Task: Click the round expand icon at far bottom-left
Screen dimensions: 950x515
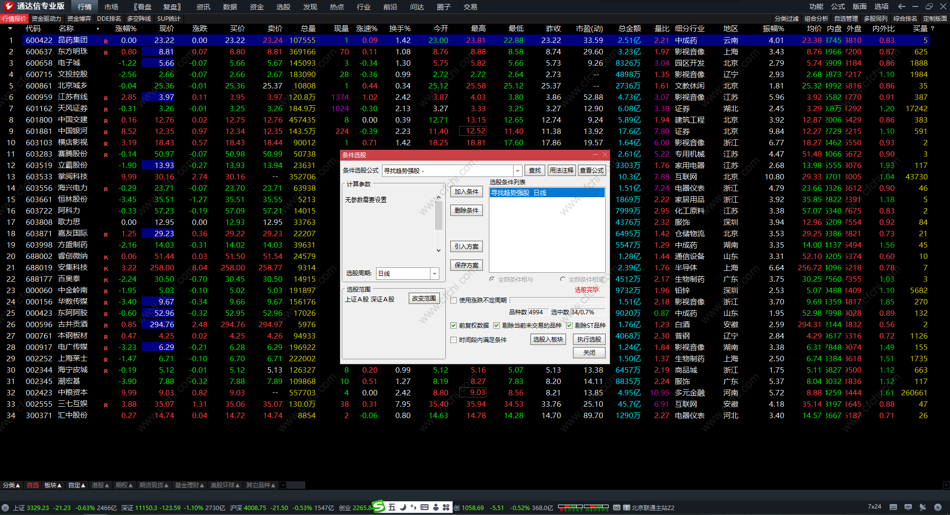Action: (5, 508)
